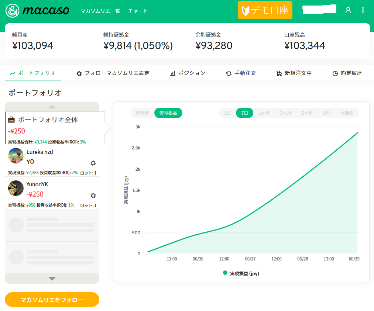Open the ポジション tab

coord(188,73)
